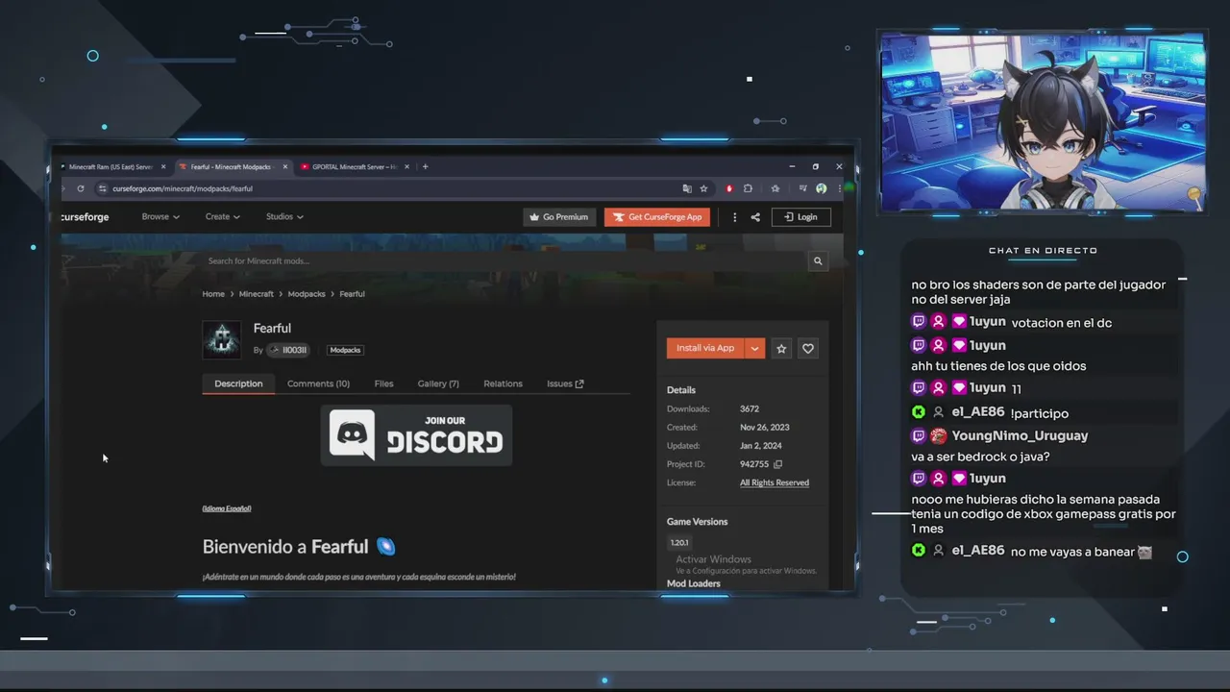Expand the Browse dropdown menu

pos(160,217)
